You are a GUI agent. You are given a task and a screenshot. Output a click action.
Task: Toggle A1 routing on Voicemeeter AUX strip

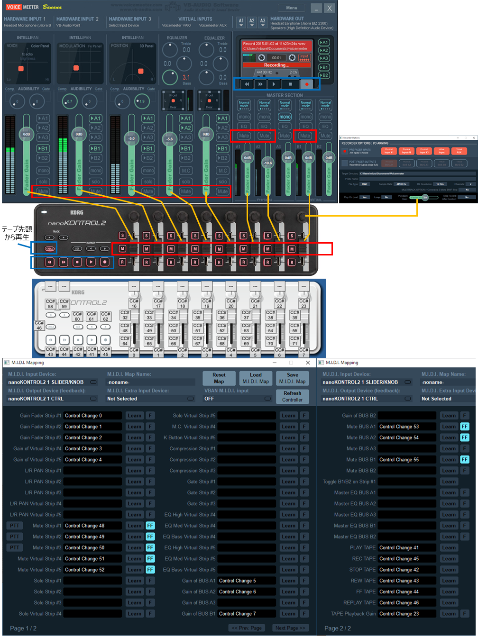[x=222, y=118]
